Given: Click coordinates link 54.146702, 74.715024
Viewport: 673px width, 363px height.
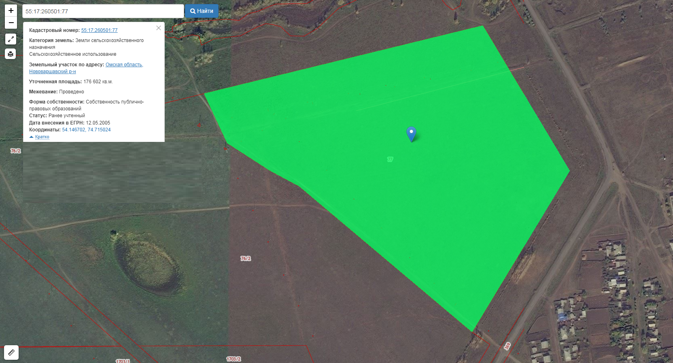Looking at the screenshot, I should pyautogui.click(x=86, y=130).
